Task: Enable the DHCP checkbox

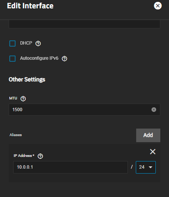Action: (x=12, y=43)
